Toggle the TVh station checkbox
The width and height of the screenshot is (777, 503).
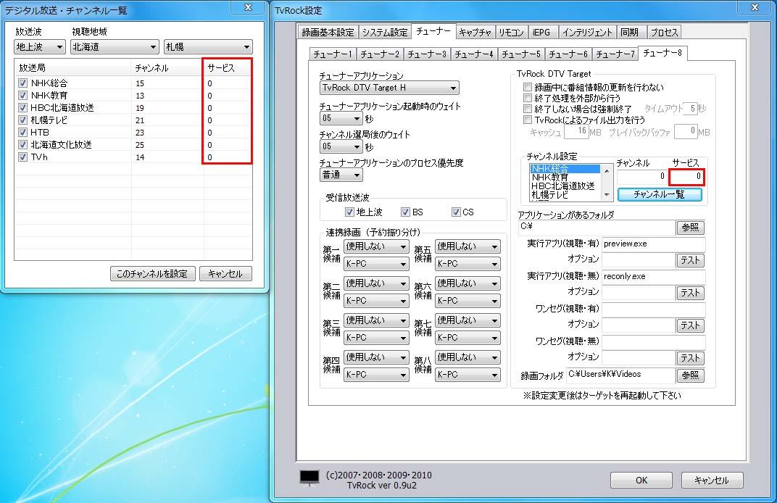(22, 157)
